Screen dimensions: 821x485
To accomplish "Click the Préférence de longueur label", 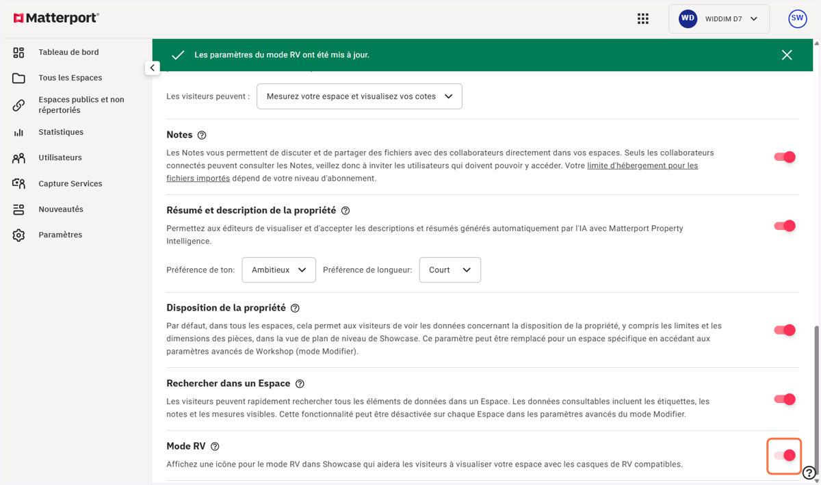I will pos(367,270).
